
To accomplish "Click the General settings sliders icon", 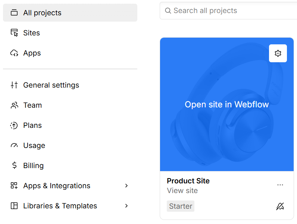I will point(14,85).
